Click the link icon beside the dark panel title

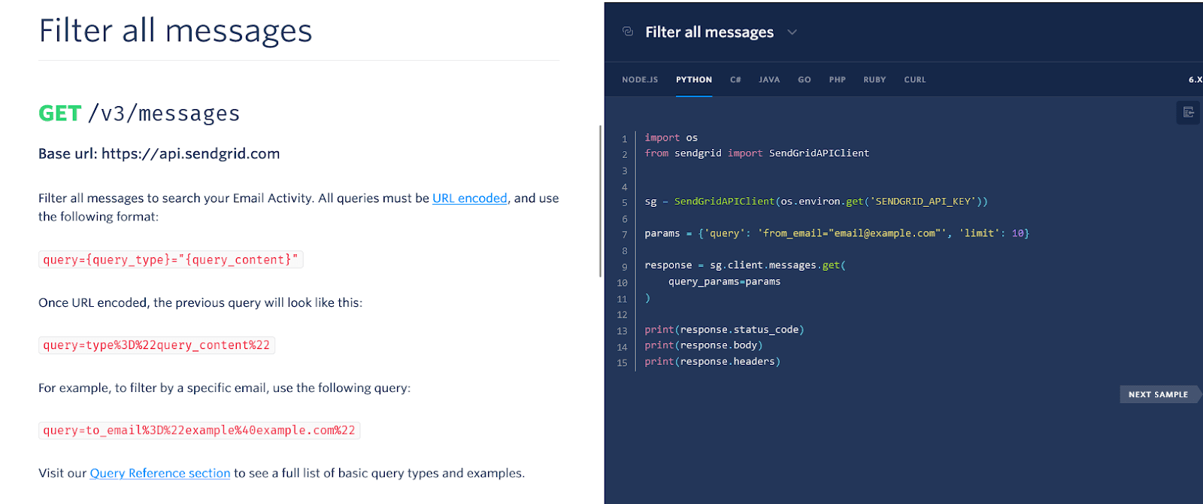pos(628,32)
